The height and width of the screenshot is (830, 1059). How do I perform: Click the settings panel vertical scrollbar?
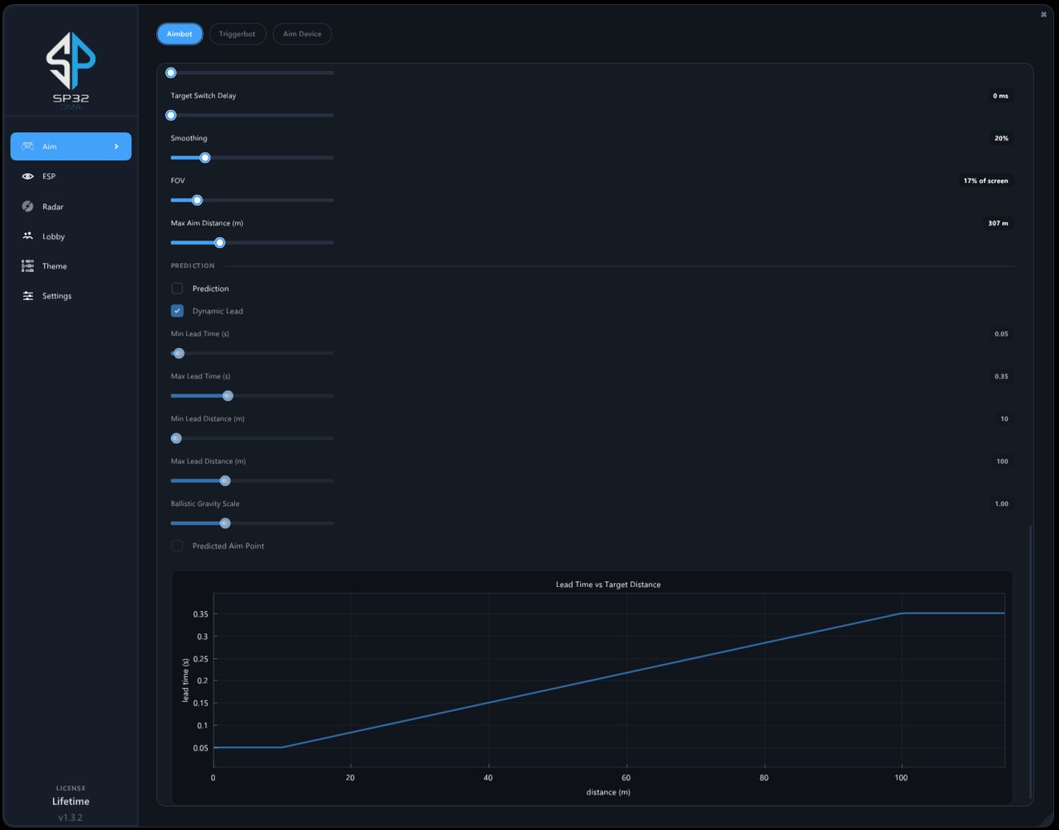pyautogui.click(x=1030, y=661)
